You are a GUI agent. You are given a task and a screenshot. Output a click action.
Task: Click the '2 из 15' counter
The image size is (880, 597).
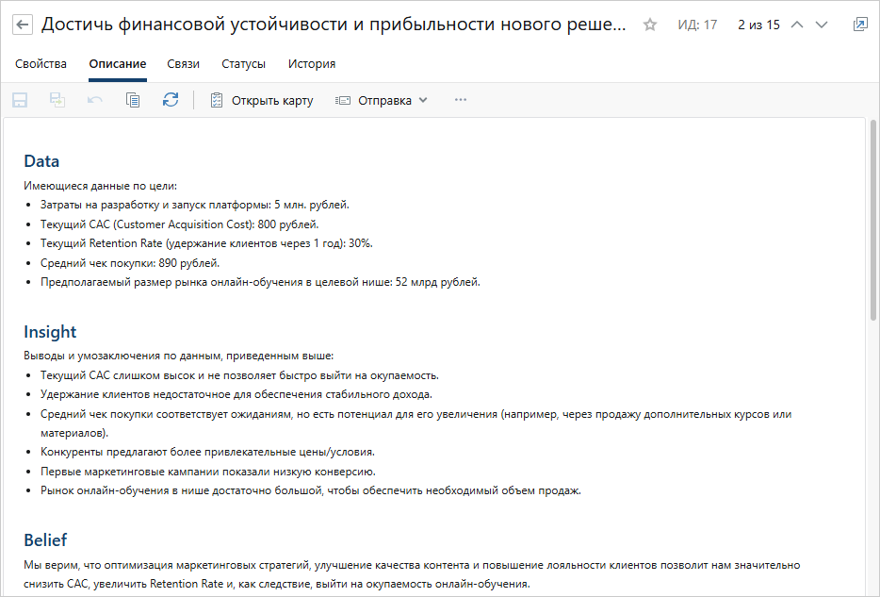pos(758,25)
